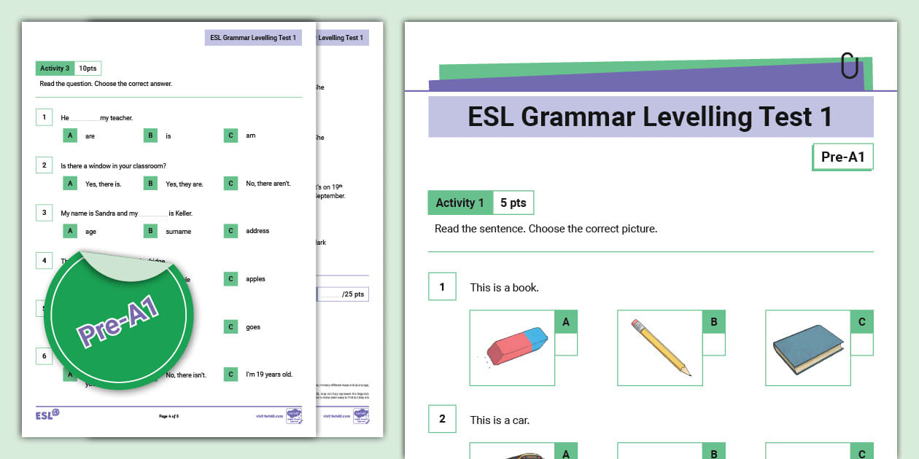The height and width of the screenshot is (459, 919).
Task: Click the '/25 pts' total score field
Action: 343,294
